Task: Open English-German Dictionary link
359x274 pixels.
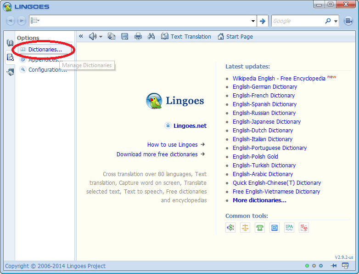Action: pos(265,87)
